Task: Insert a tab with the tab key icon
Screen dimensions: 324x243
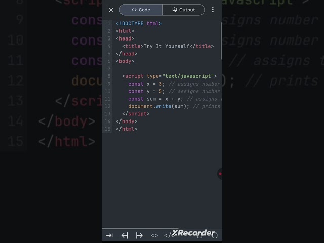Action: pyautogui.click(x=109, y=235)
